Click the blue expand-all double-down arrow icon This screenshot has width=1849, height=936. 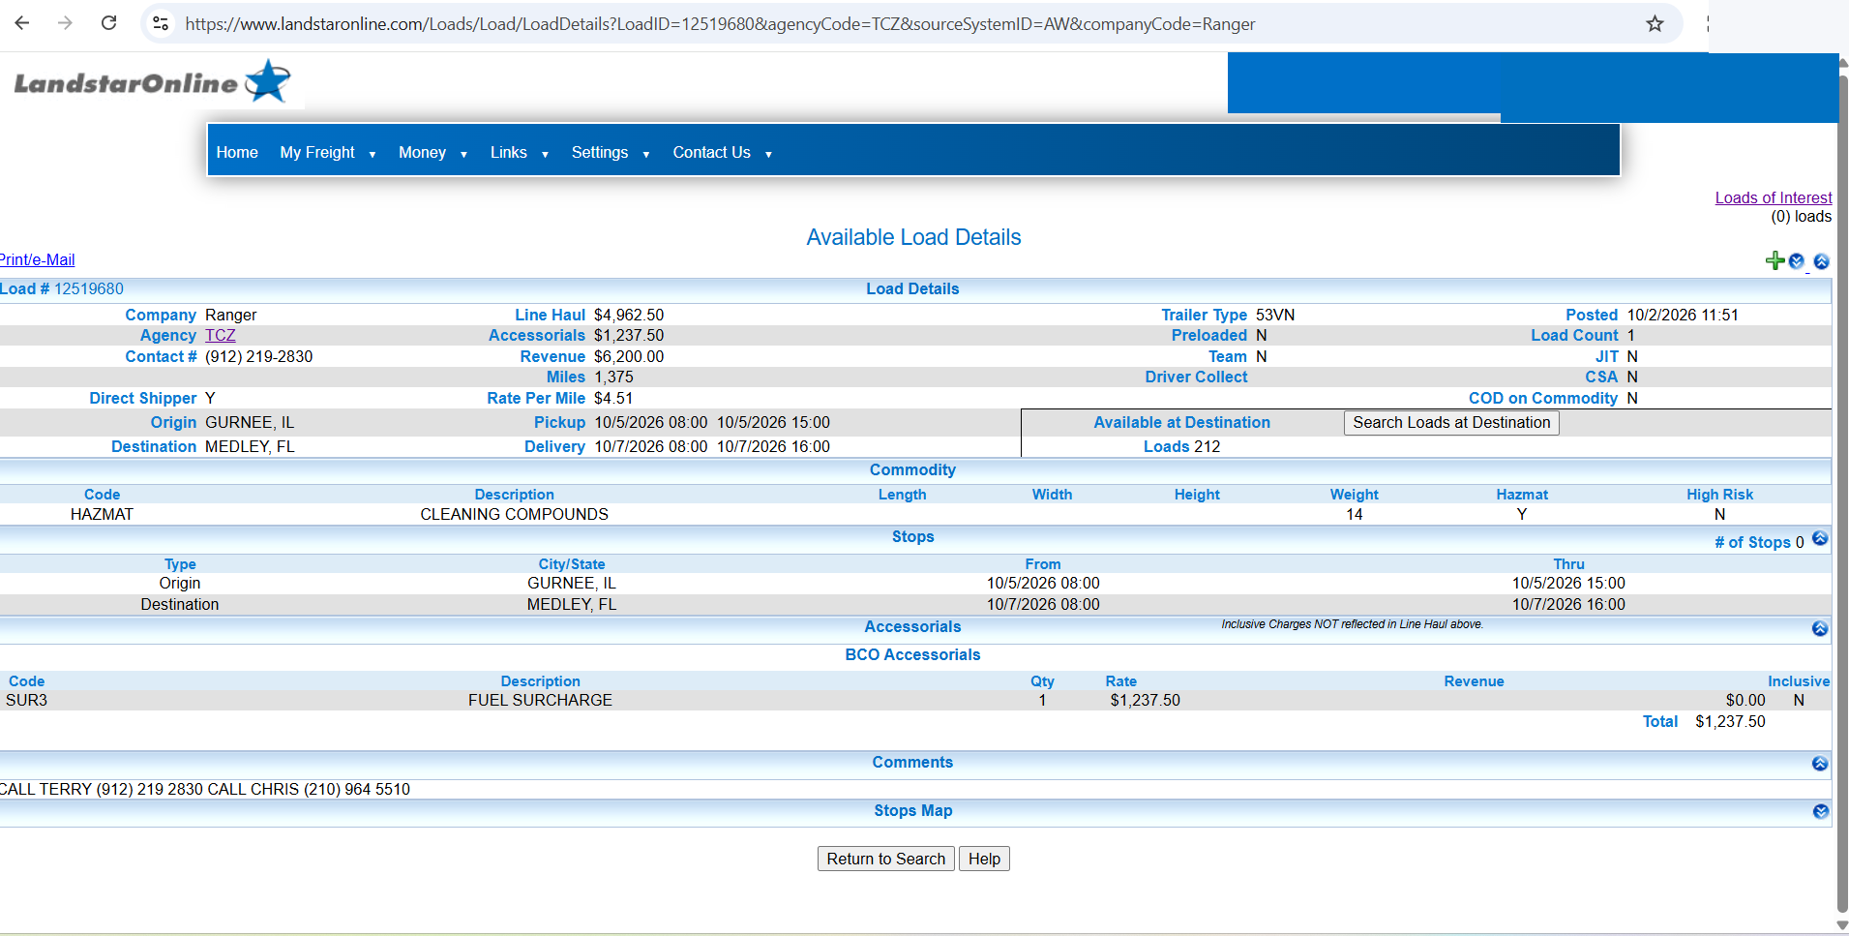1797,261
